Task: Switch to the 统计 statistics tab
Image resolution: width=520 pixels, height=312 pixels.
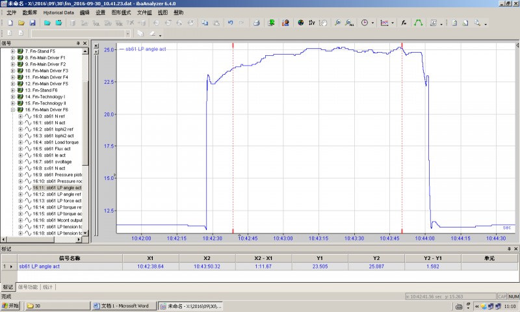Action: [x=49, y=287]
